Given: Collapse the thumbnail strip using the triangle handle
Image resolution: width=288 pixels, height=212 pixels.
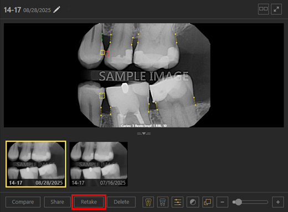Looking at the screenshot, I should click(144, 133).
